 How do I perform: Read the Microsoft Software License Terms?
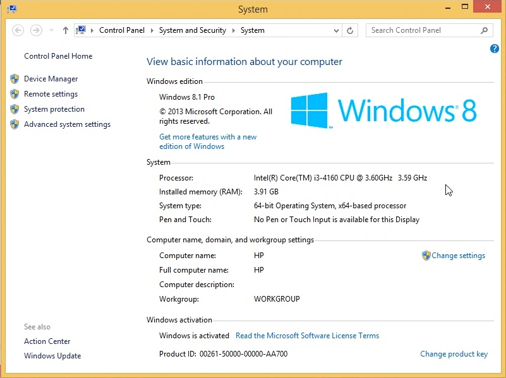pyautogui.click(x=307, y=336)
